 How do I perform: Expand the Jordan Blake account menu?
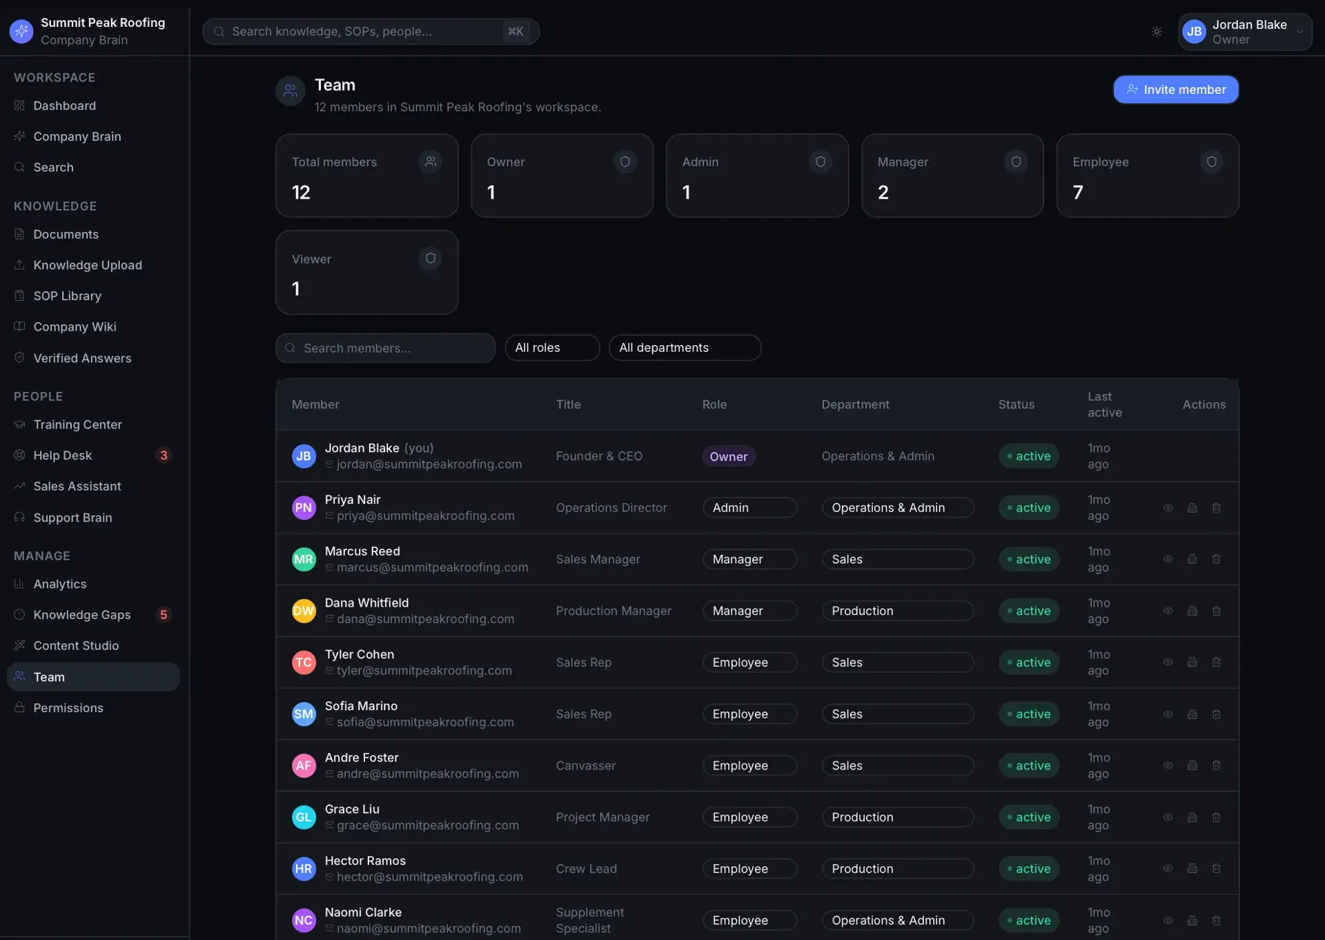tap(1245, 32)
